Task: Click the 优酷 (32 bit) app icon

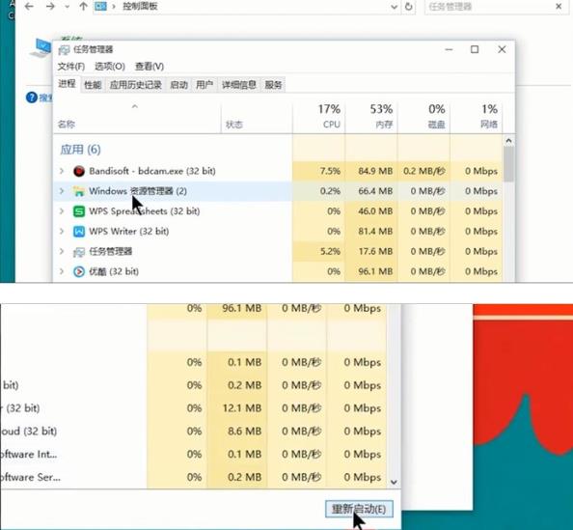Action: coord(79,271)
